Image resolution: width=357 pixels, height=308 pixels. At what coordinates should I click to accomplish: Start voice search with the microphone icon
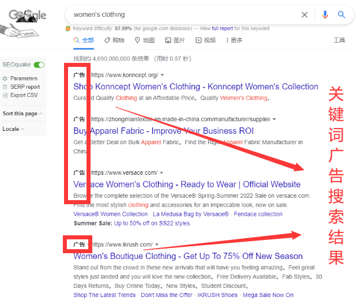click(x=325, y=15)
